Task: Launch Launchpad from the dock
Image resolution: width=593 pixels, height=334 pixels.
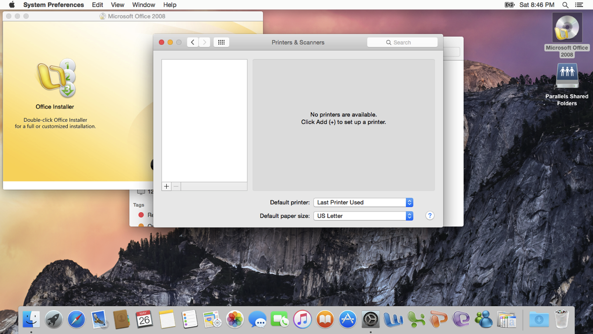Action: coord(53,319)
